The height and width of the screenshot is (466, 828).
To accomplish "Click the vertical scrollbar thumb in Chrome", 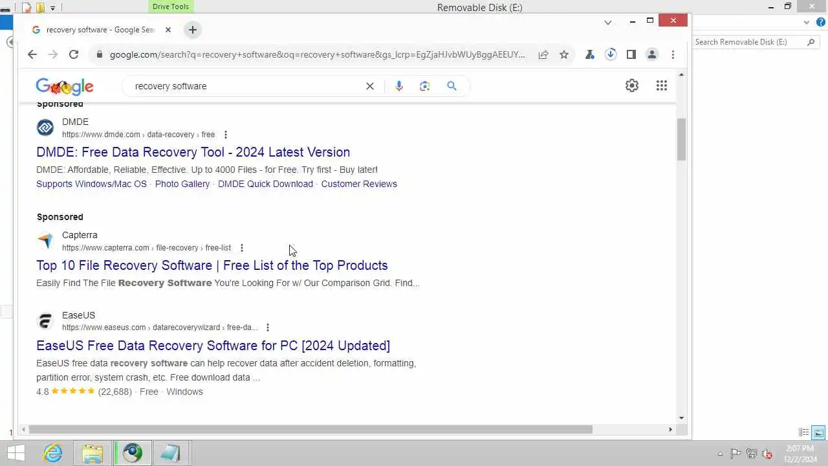I will 681,139.
